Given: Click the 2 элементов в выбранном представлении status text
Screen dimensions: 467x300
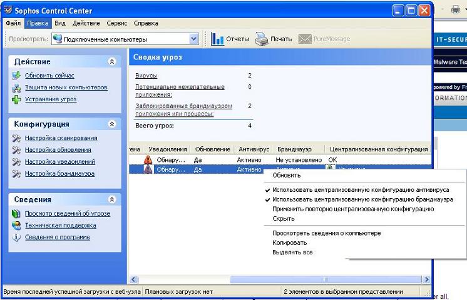Looking at the screenshot, I should [x=343, y=292].
